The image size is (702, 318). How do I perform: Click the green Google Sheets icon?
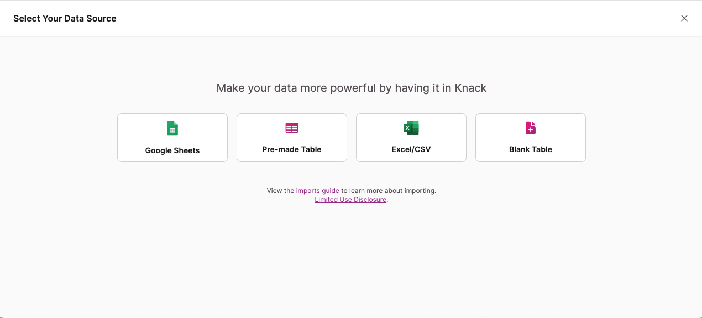point(172,128)
